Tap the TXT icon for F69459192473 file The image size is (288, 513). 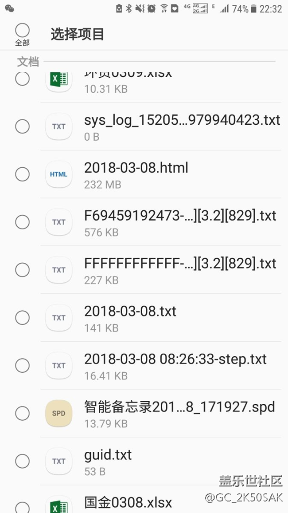tap(58, 222)
